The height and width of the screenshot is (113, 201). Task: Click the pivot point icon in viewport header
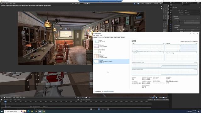coord(82,98)
